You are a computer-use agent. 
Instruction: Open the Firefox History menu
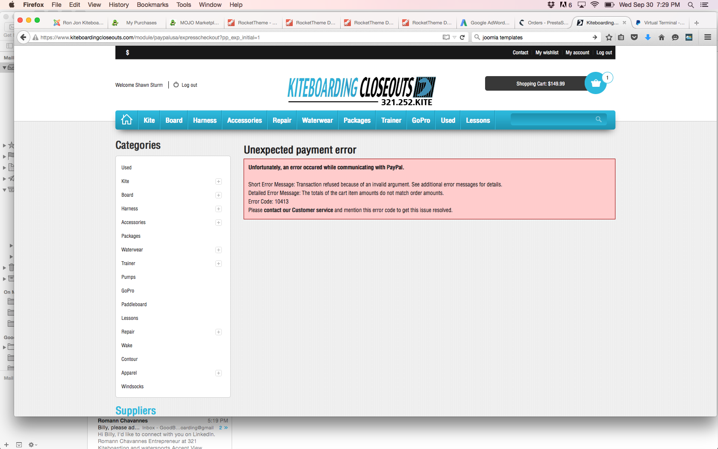click(119, 5)
